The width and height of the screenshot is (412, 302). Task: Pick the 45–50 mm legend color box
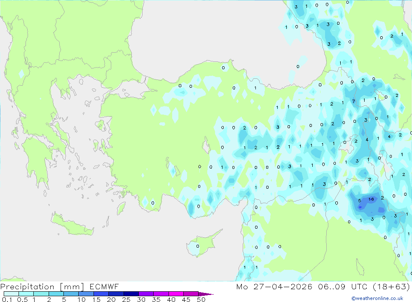click(x=191, y=294)
